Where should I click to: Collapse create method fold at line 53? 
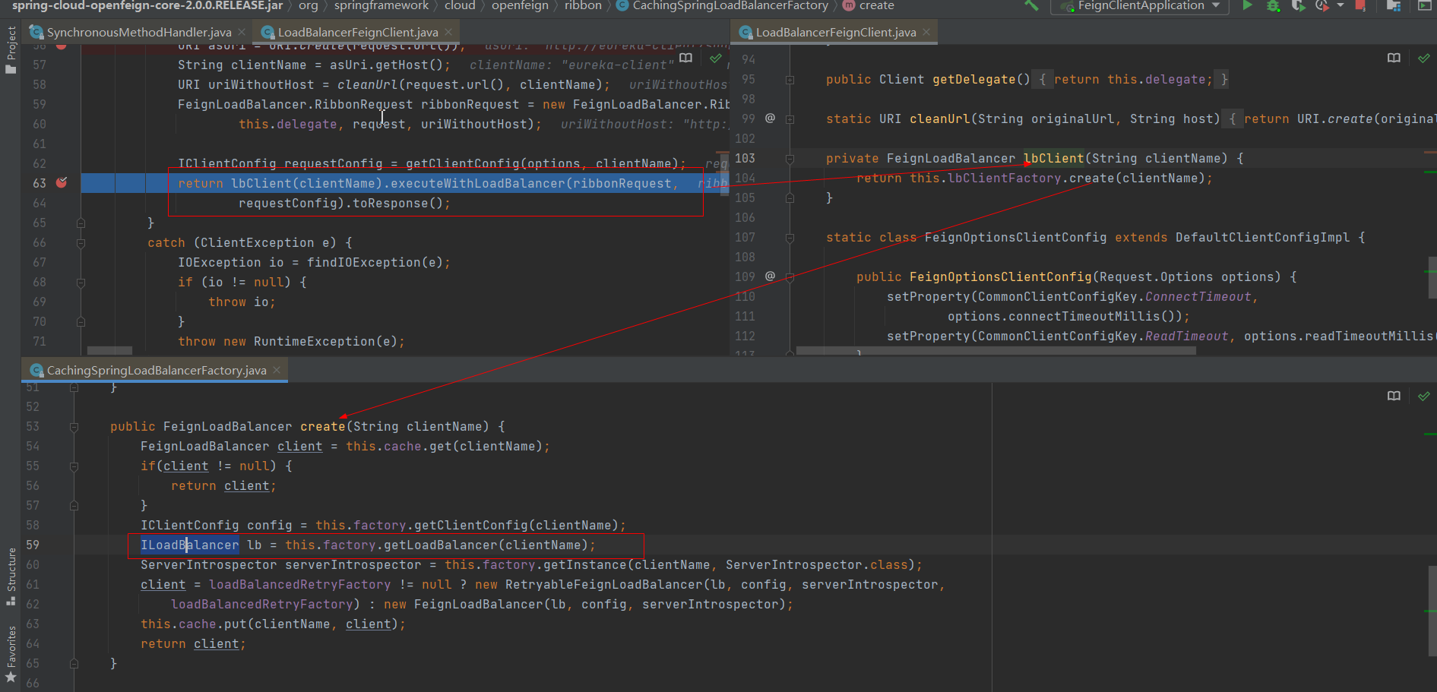coord(74,427)
